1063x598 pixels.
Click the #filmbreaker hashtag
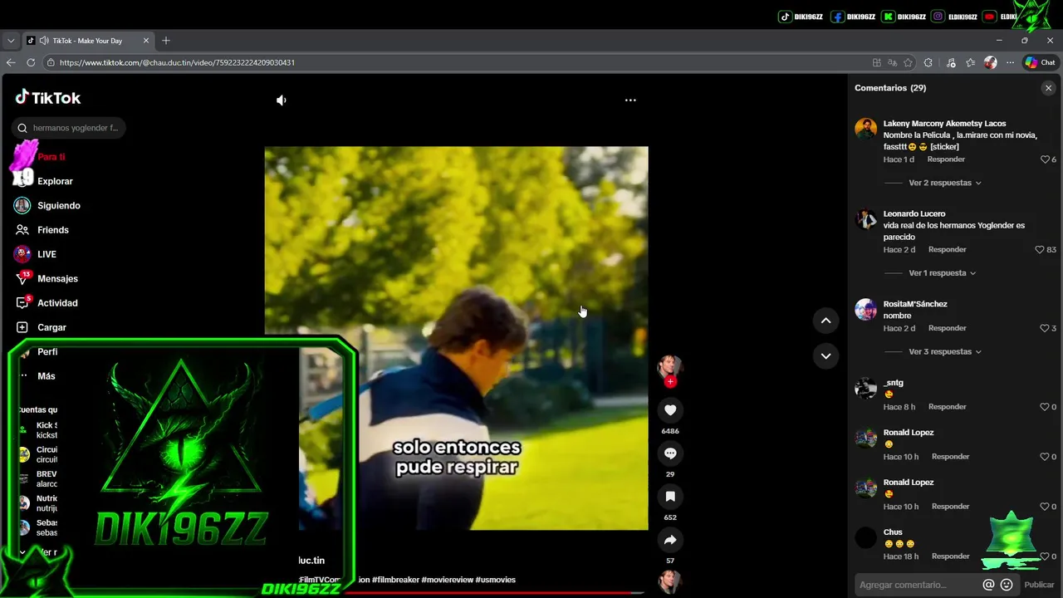(x=396, y=580)
